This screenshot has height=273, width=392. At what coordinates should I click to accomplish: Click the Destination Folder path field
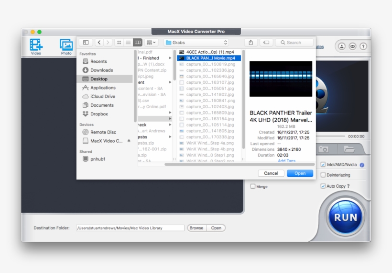pos(130,228)
